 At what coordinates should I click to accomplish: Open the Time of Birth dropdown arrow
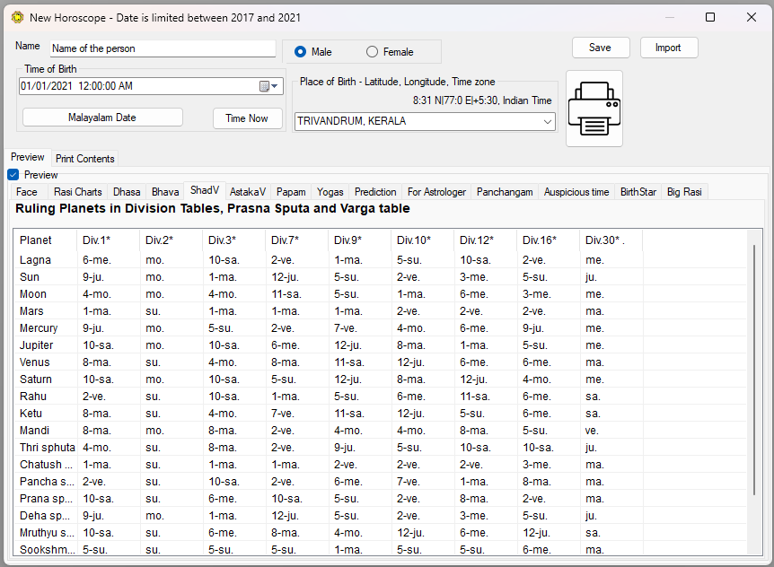(276, 87)
